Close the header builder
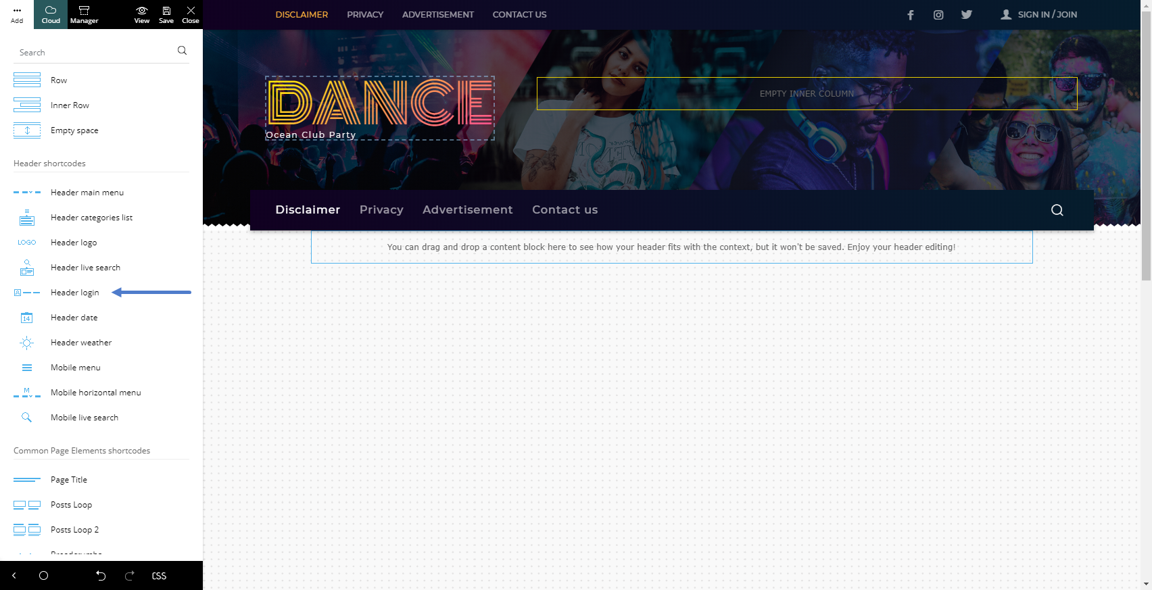This screenshot has width=1152, height=590. coord(191,14)
